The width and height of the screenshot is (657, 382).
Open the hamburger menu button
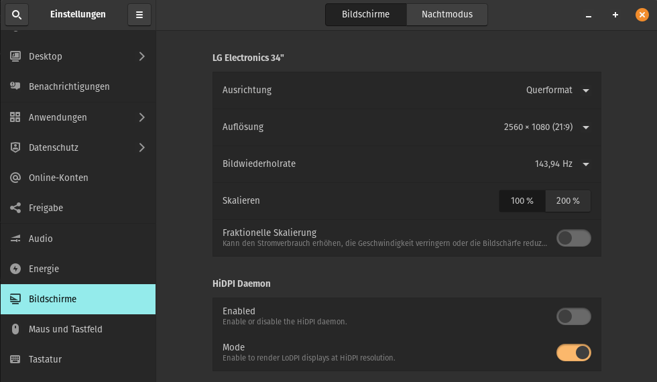pos(139,15)
